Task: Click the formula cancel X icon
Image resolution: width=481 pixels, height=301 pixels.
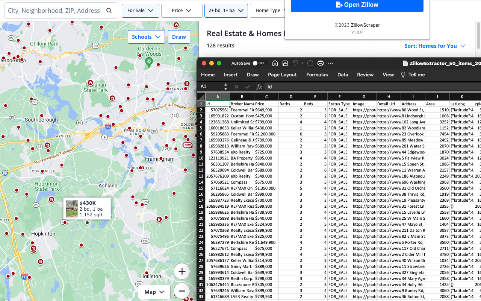Action: 237,87
